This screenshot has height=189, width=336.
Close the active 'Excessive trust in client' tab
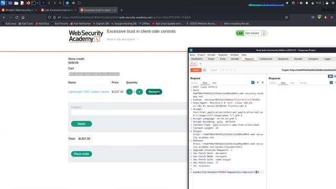pos(115,10)
